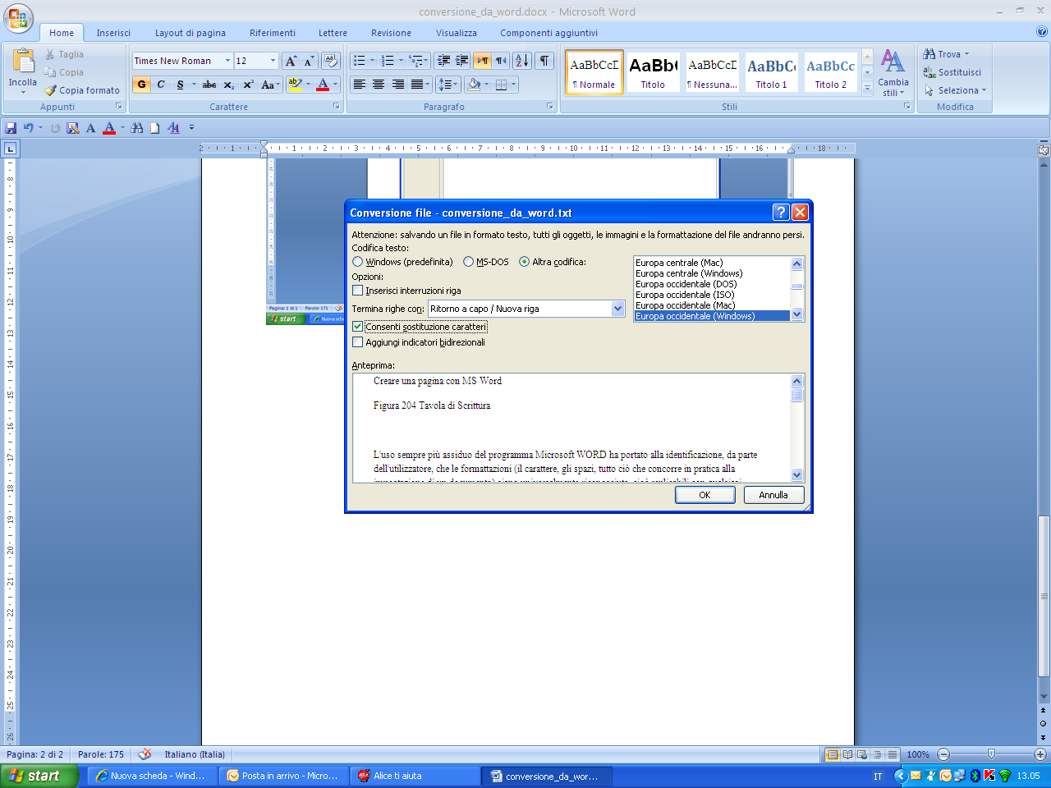Increase font size with grow icon
Viewport: 1051px width, 788px height.
tap(291, 61)
